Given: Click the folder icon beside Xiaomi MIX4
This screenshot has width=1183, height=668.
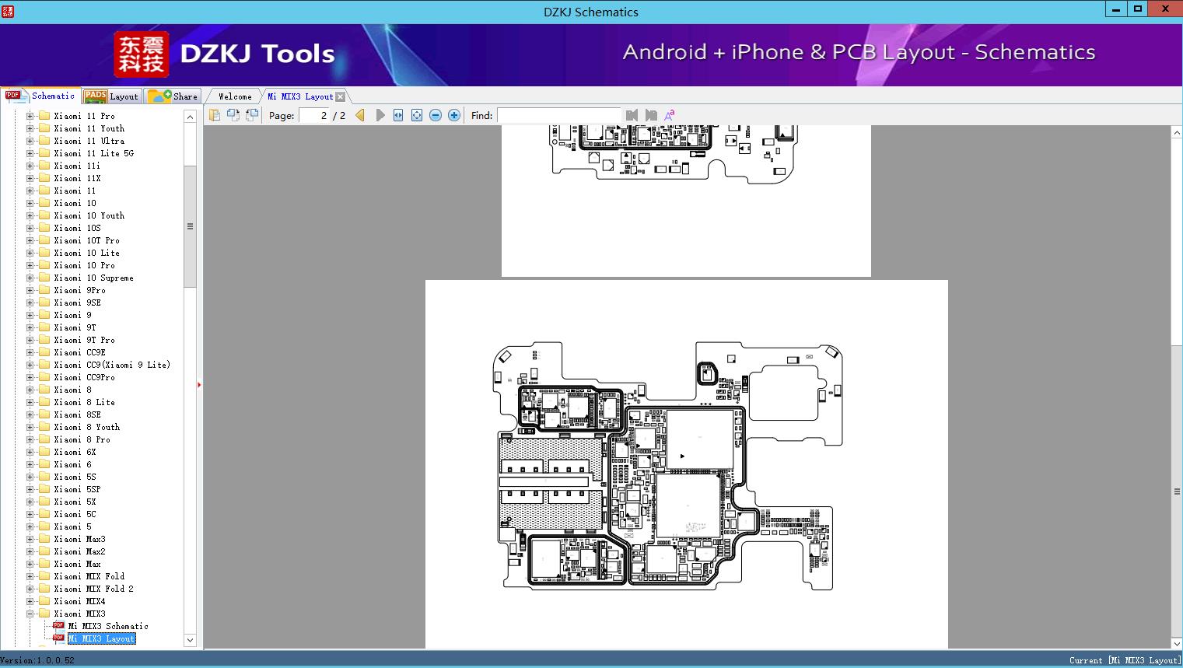Looking at the screenshot, I should [x=44, y=601].
